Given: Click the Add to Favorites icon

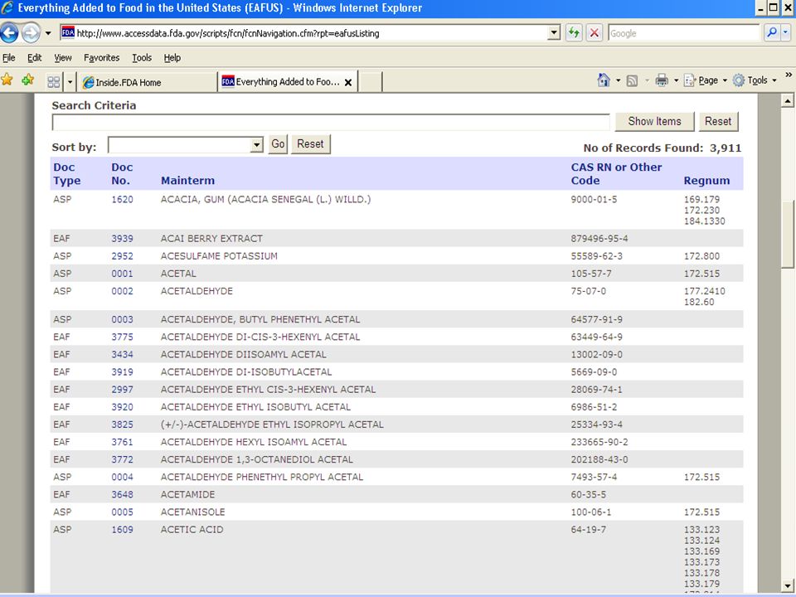Looking at the screenshot, I should click(x=28, y=80).
